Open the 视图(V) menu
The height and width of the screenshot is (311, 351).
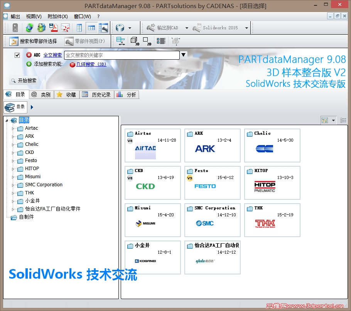click(34, 17)
